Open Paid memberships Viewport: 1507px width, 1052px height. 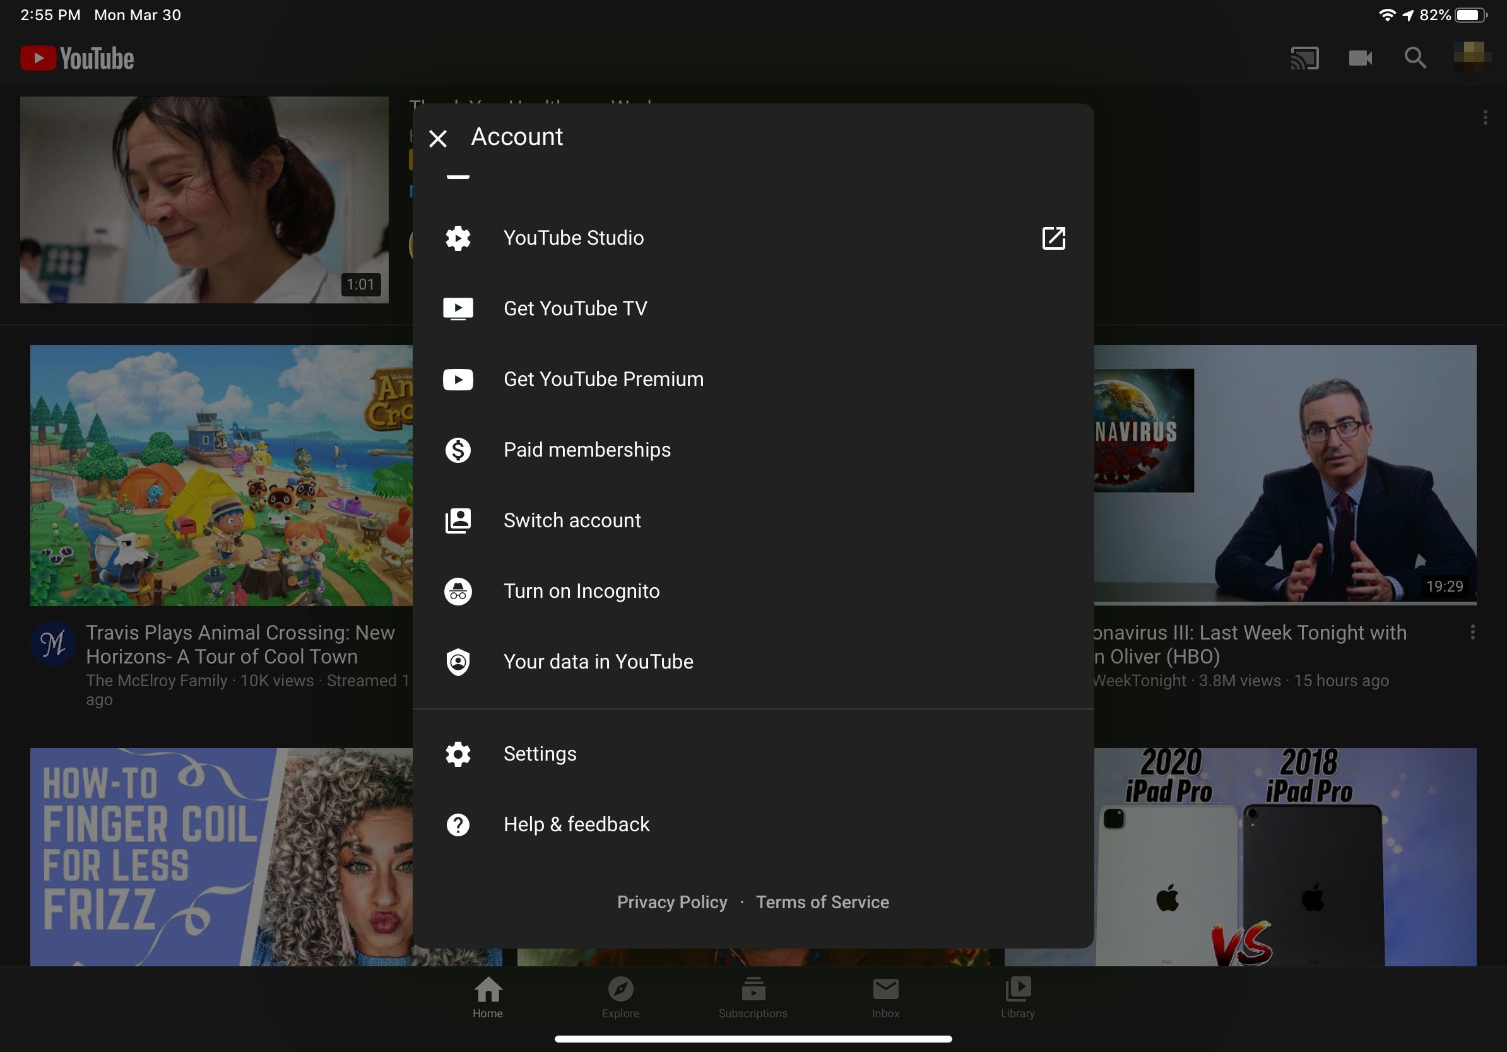[x=753, y=450]
